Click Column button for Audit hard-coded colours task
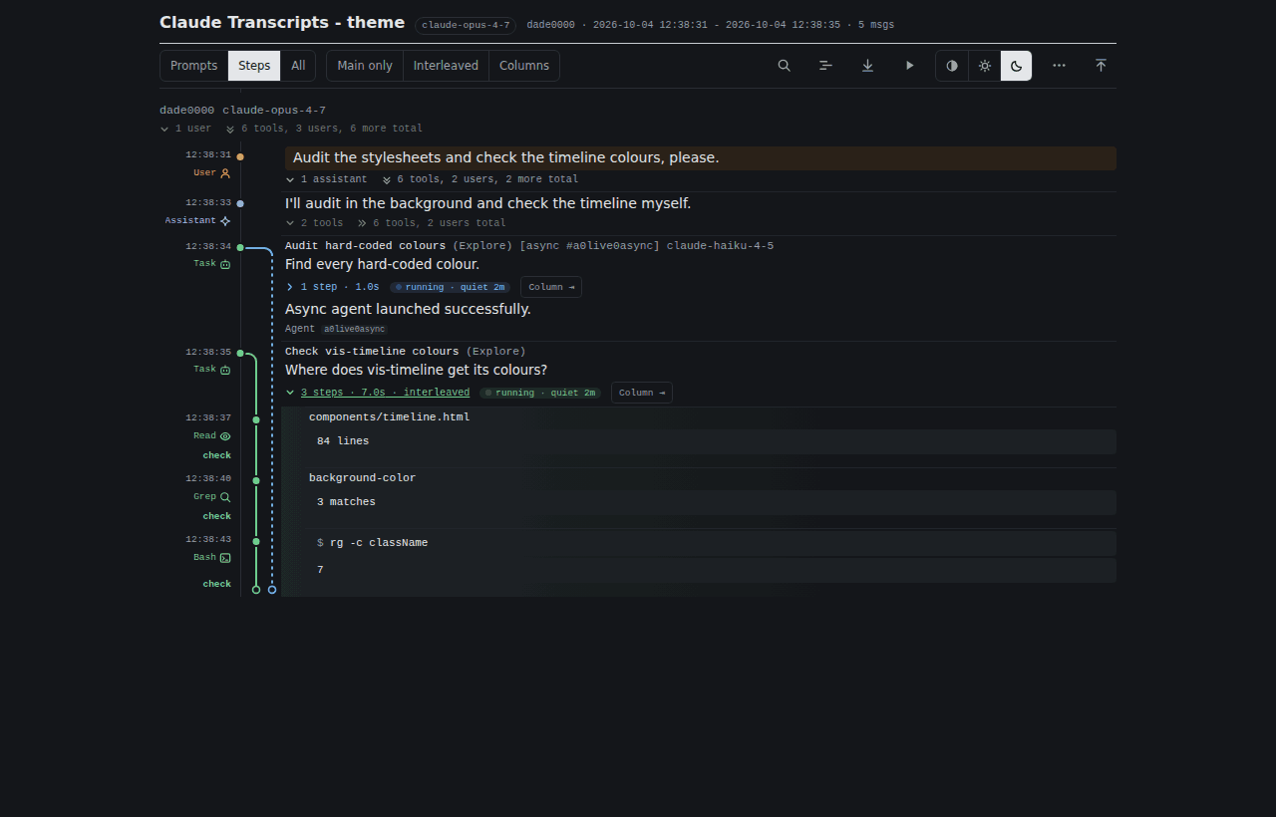1276x817 pixels. click(551, 287)
